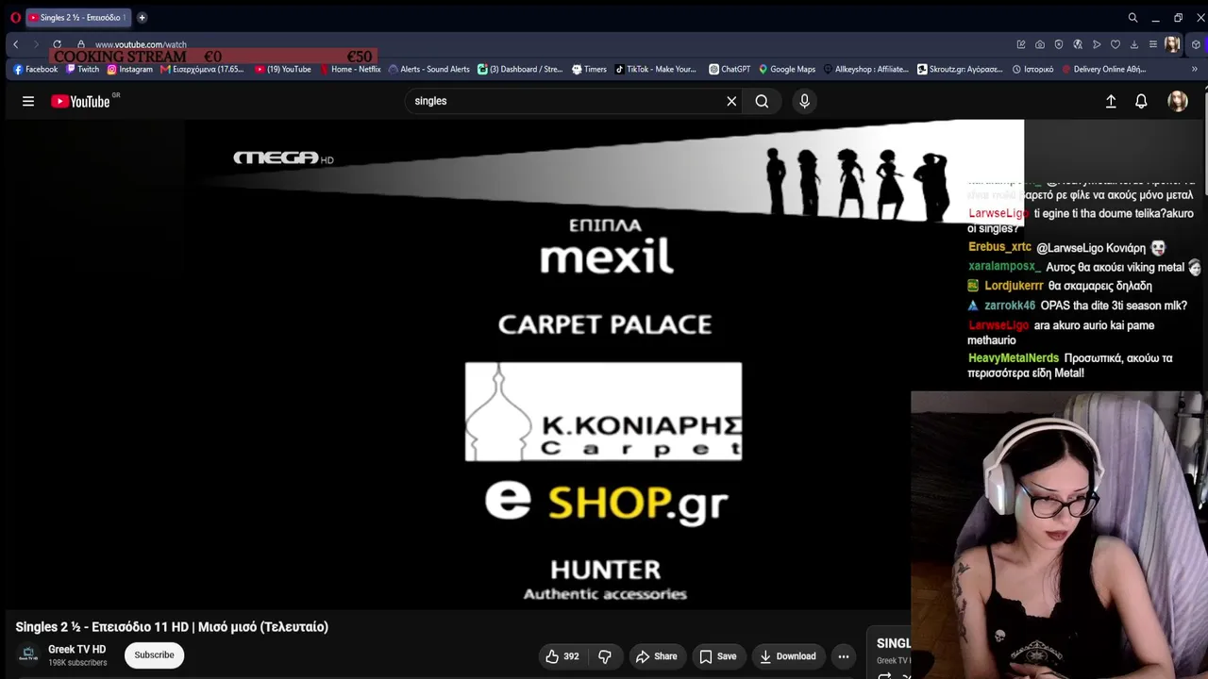Screen dimensions: 1208x679
Task: Open the Facebook bookmark
Action: pyautogui.click(x=36, y=69)
